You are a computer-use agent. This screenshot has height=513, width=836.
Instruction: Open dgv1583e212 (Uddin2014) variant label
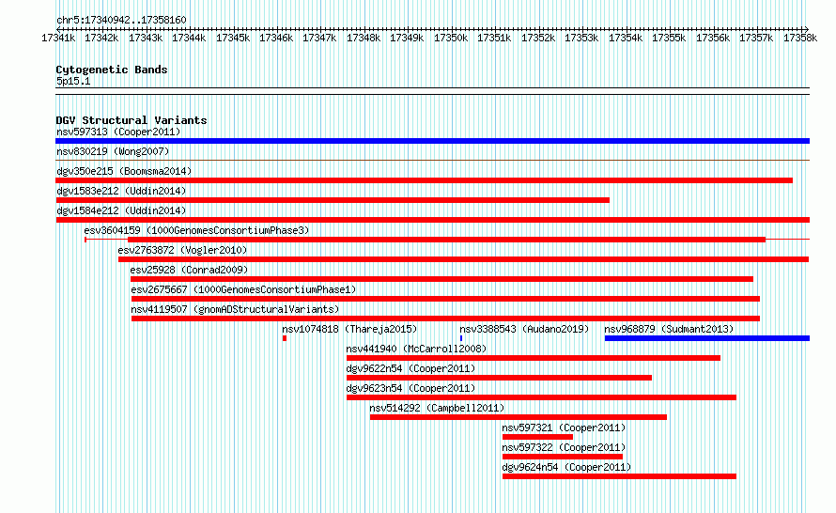[x=121, y=191]
